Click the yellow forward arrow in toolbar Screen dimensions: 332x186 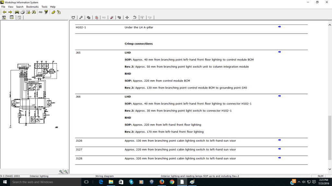click(10, 12)
